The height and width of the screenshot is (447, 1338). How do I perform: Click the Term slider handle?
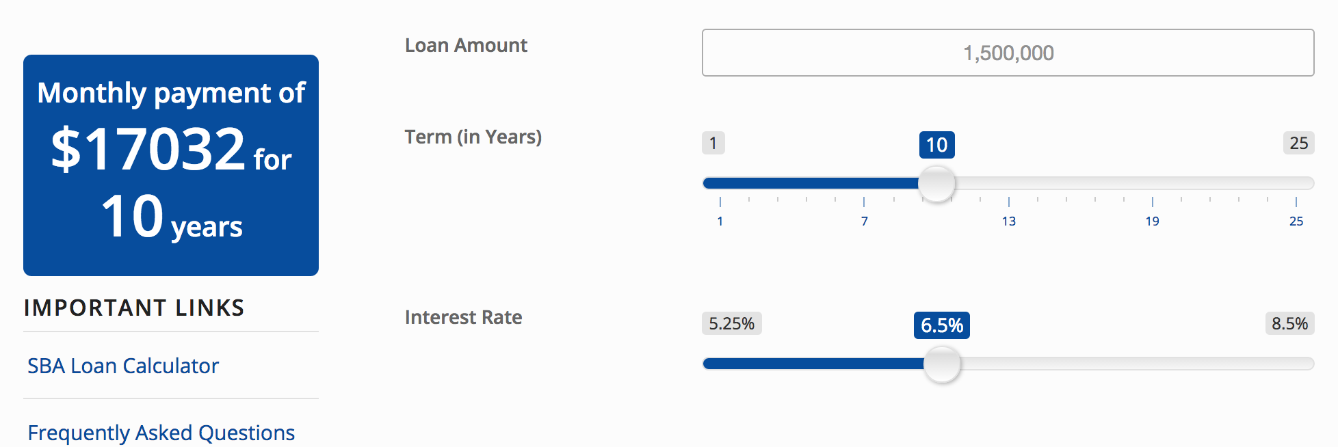tap(936, 183)
